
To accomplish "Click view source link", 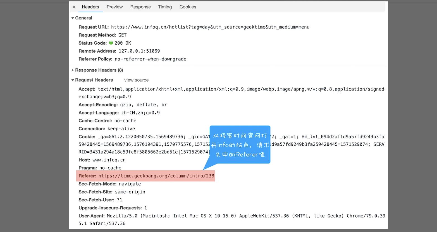I will click(x=136, y=80).
